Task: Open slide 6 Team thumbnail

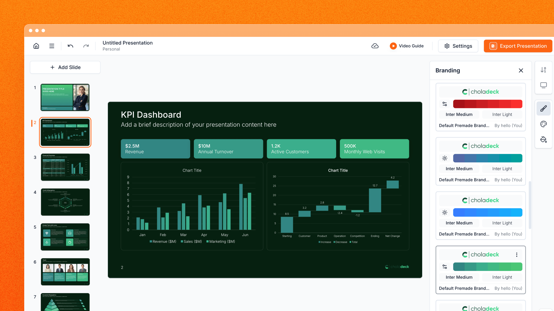Action: click(65, 272)
